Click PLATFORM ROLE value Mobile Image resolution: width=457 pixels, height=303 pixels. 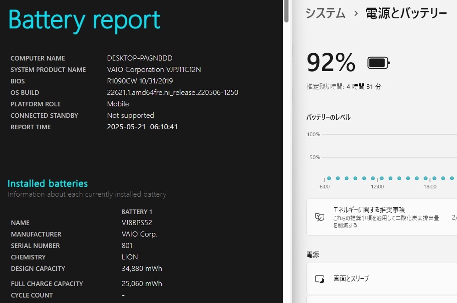pyautogui.click(x=118, y=104)
